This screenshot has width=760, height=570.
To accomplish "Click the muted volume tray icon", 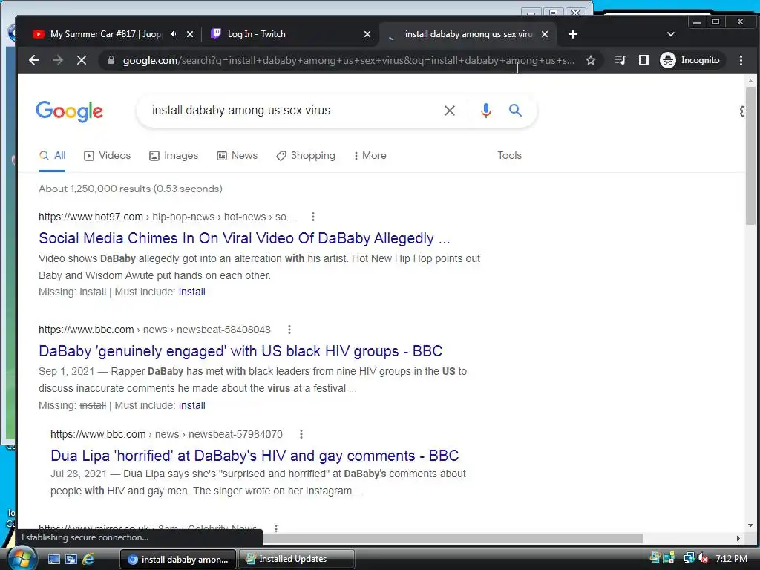I will 703,558.
